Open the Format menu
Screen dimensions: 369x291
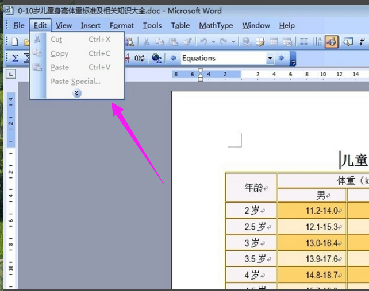[121, 25]
